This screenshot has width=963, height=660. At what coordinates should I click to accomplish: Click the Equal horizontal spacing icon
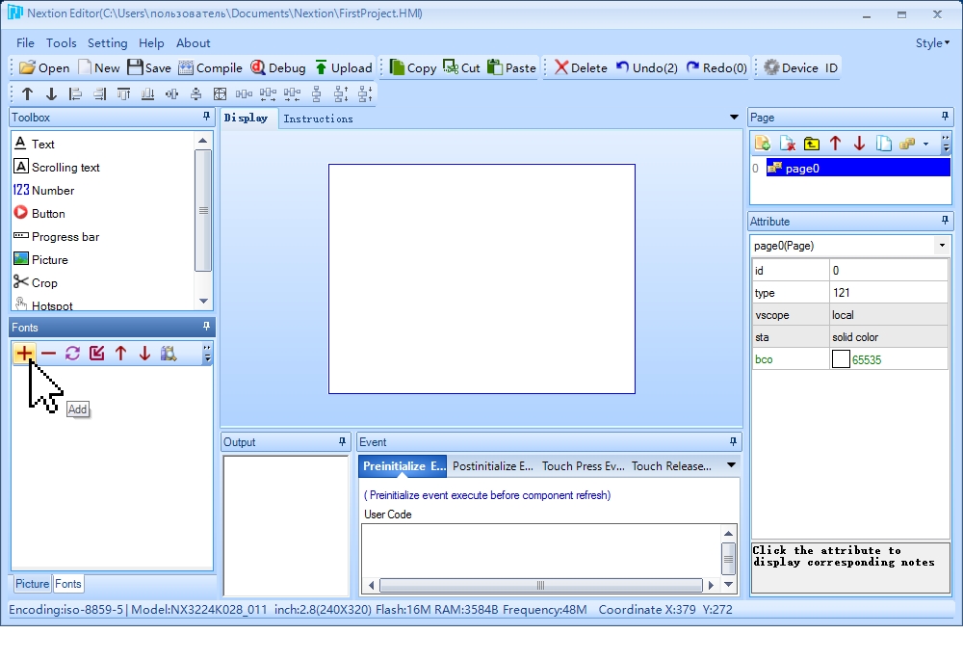(x=244, y=94)
